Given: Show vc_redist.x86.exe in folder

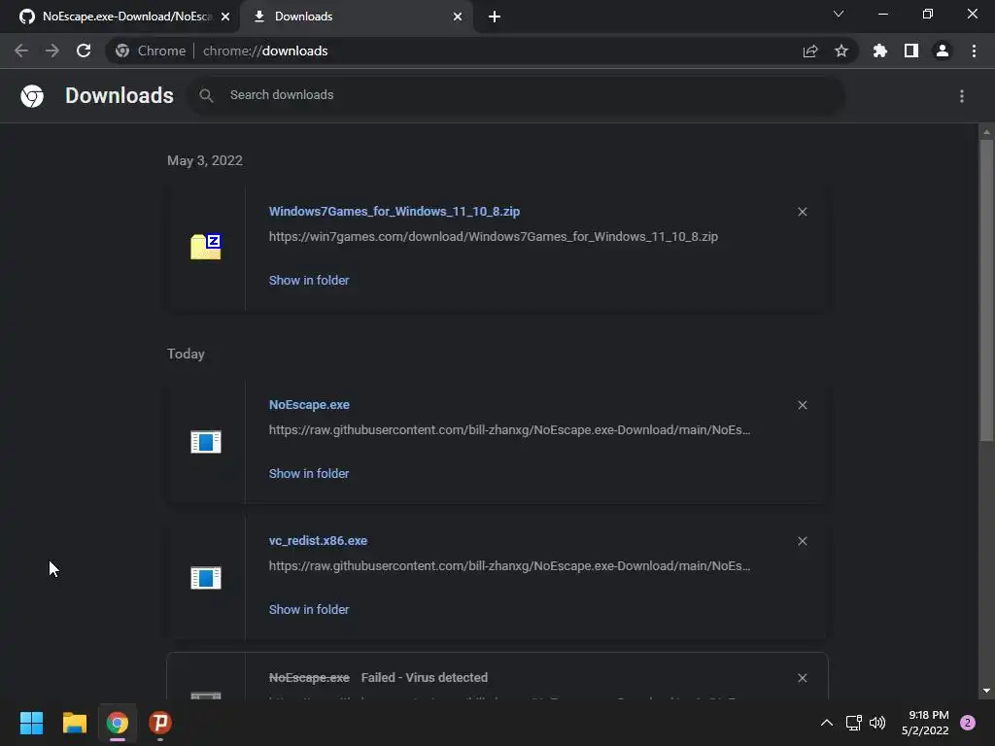Looking at the screenshot, I should point(309,609).
